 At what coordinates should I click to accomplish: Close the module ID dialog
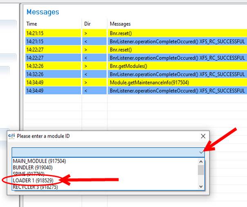click(x=203, y=136)
